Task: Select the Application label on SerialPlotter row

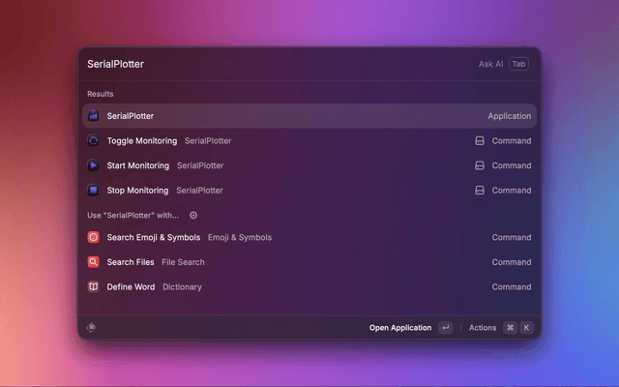Action: tap(509, 116)
